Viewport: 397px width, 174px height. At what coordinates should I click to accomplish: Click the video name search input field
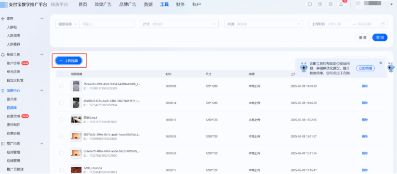tap(107, 24)
